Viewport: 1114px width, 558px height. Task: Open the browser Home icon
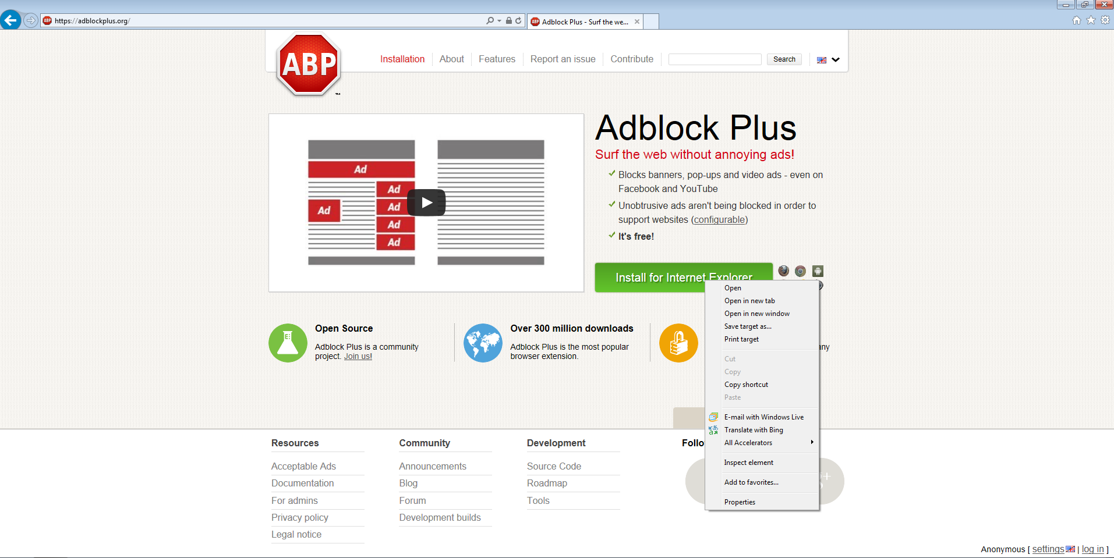pos(1077,20)
